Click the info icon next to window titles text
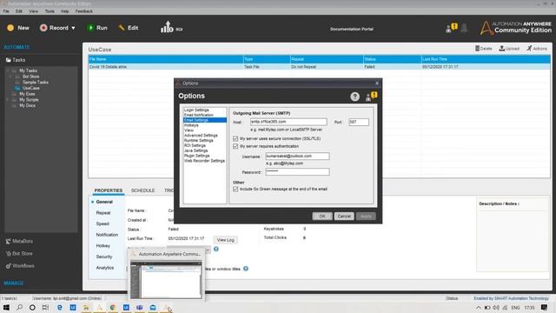 (x=246, y=269)
